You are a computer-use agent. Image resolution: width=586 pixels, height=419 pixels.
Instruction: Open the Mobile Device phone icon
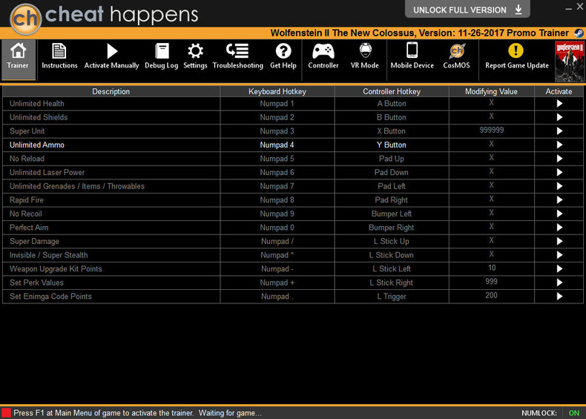[412, 50]
